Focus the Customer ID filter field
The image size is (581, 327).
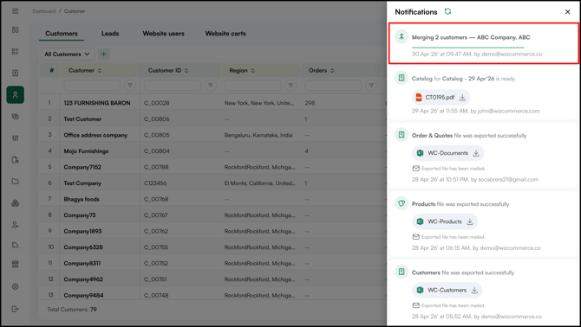point(173,86)
